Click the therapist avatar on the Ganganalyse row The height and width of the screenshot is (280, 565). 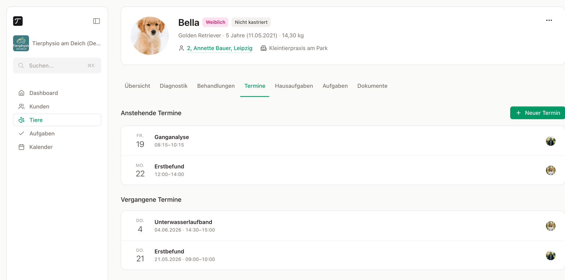point(551,141)
